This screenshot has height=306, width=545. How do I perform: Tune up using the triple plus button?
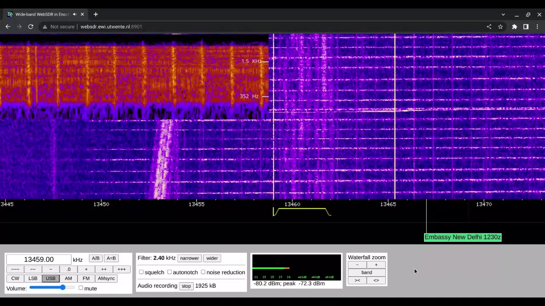(x=122, y=269)
